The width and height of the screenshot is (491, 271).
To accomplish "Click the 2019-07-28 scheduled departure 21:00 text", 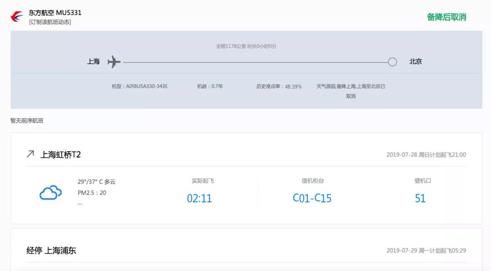I will [426, 155].
